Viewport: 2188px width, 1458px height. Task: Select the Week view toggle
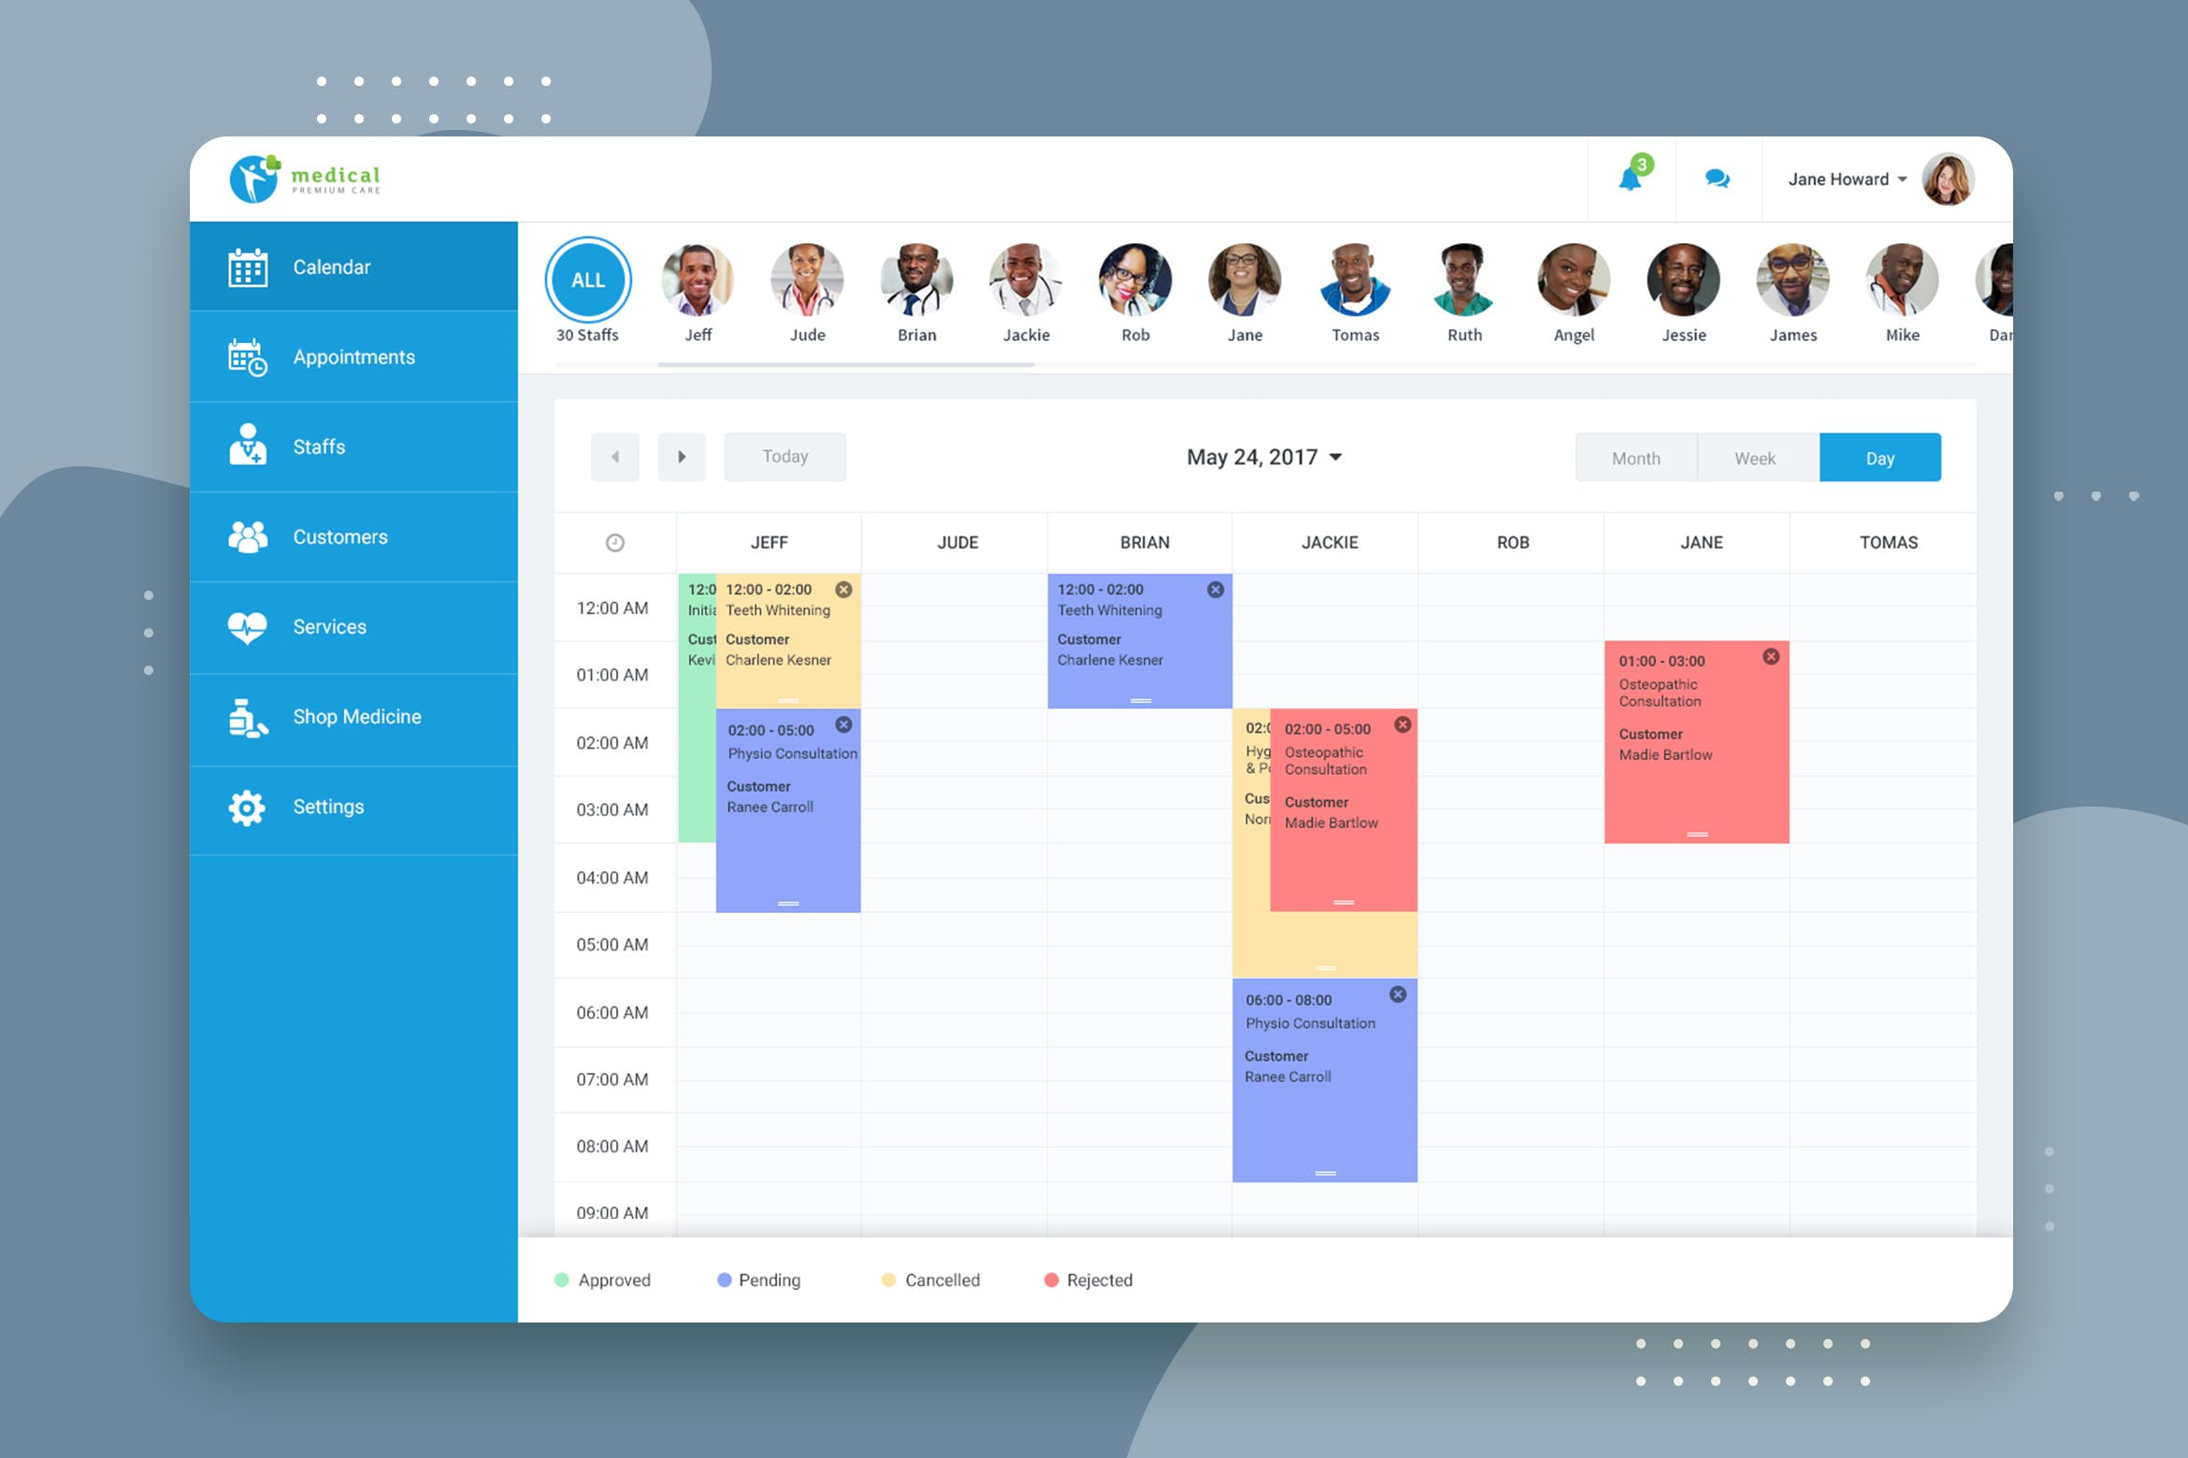point(1757,457)
